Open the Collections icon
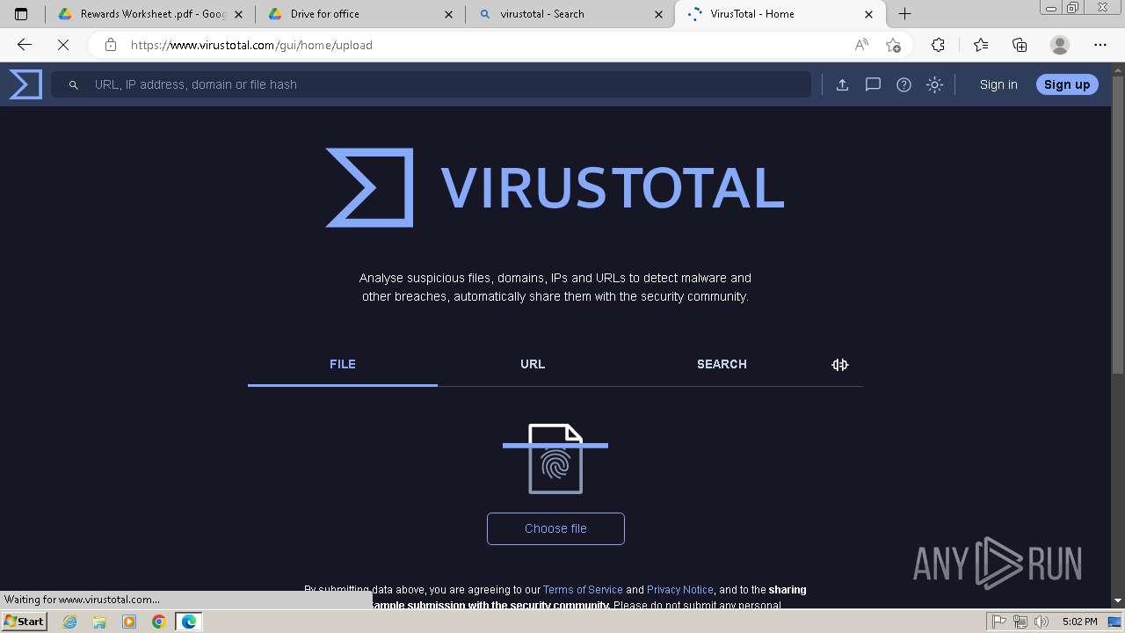Viewport: 1125px width, 633px height. tap(1020, 45)
